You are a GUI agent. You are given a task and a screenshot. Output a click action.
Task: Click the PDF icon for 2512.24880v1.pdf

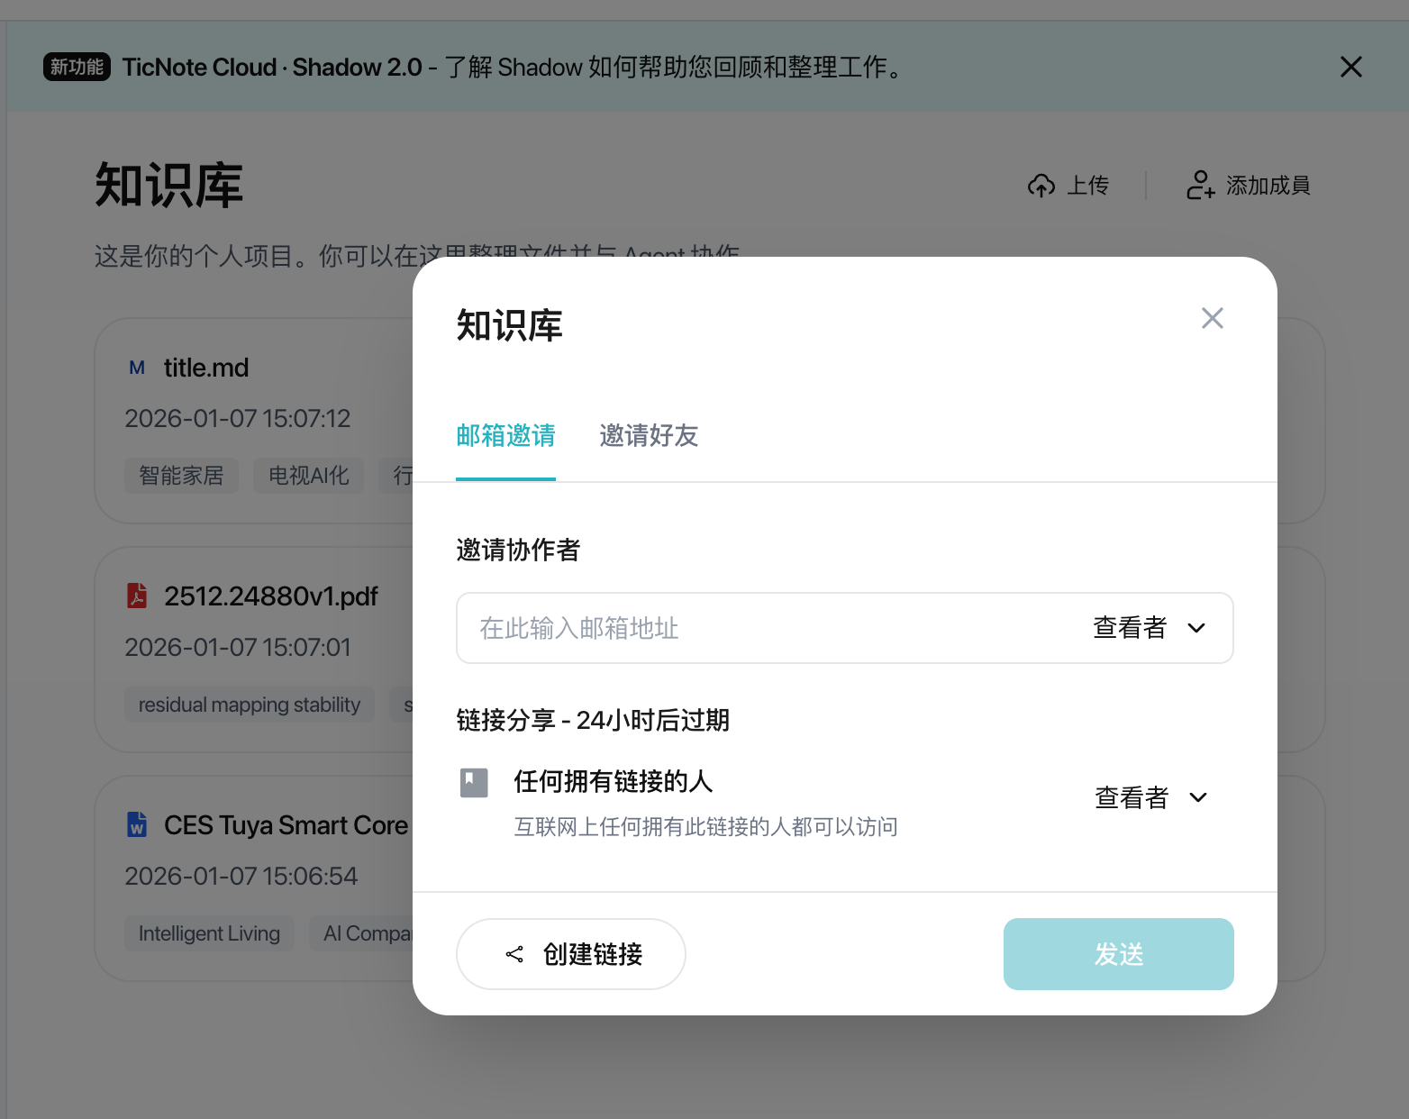136,596
